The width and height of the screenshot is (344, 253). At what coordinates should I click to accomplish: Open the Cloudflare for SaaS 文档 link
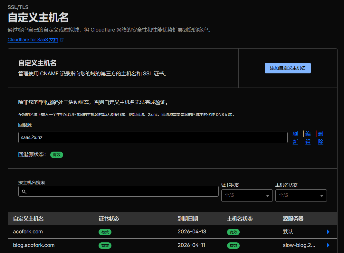(x=33, y=40)
